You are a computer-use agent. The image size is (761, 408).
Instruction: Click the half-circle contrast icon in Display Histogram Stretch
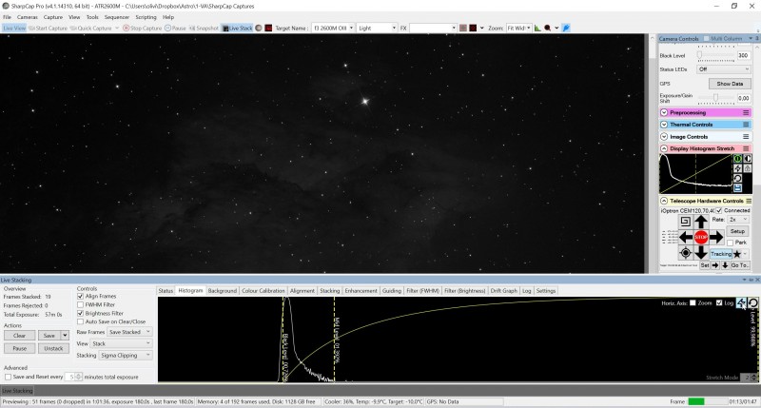pos(748,159)
